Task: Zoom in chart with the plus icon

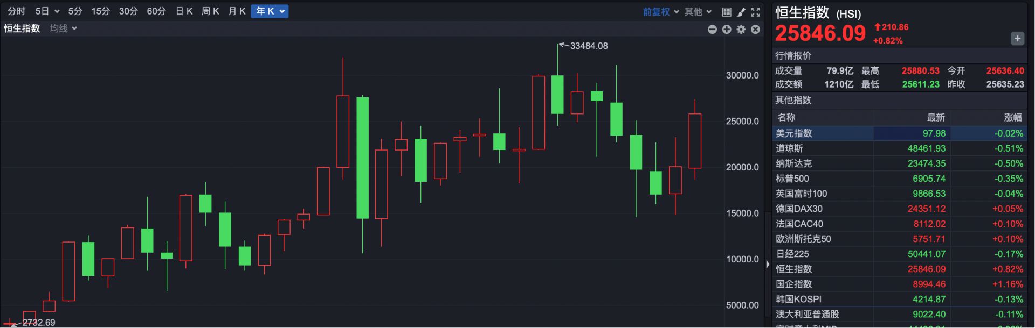Action: click(x=727, y=30)
